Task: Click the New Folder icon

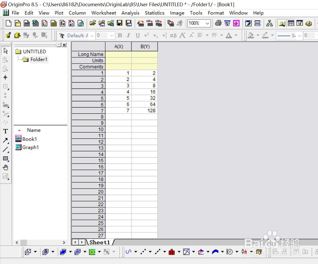Action: pos(18,23)
